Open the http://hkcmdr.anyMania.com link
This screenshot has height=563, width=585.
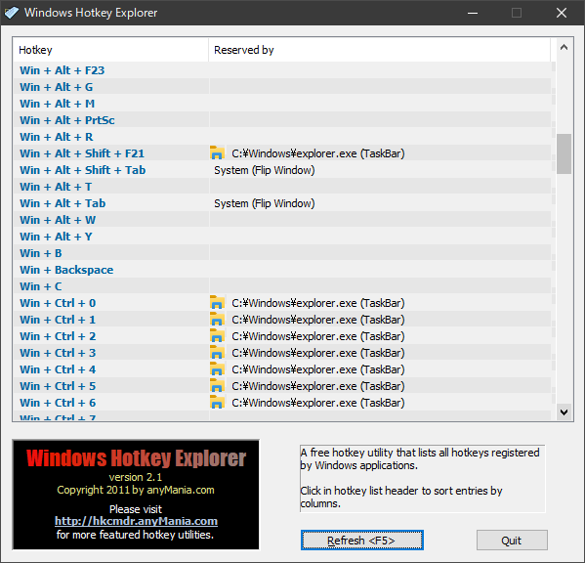tap(136, 521)
